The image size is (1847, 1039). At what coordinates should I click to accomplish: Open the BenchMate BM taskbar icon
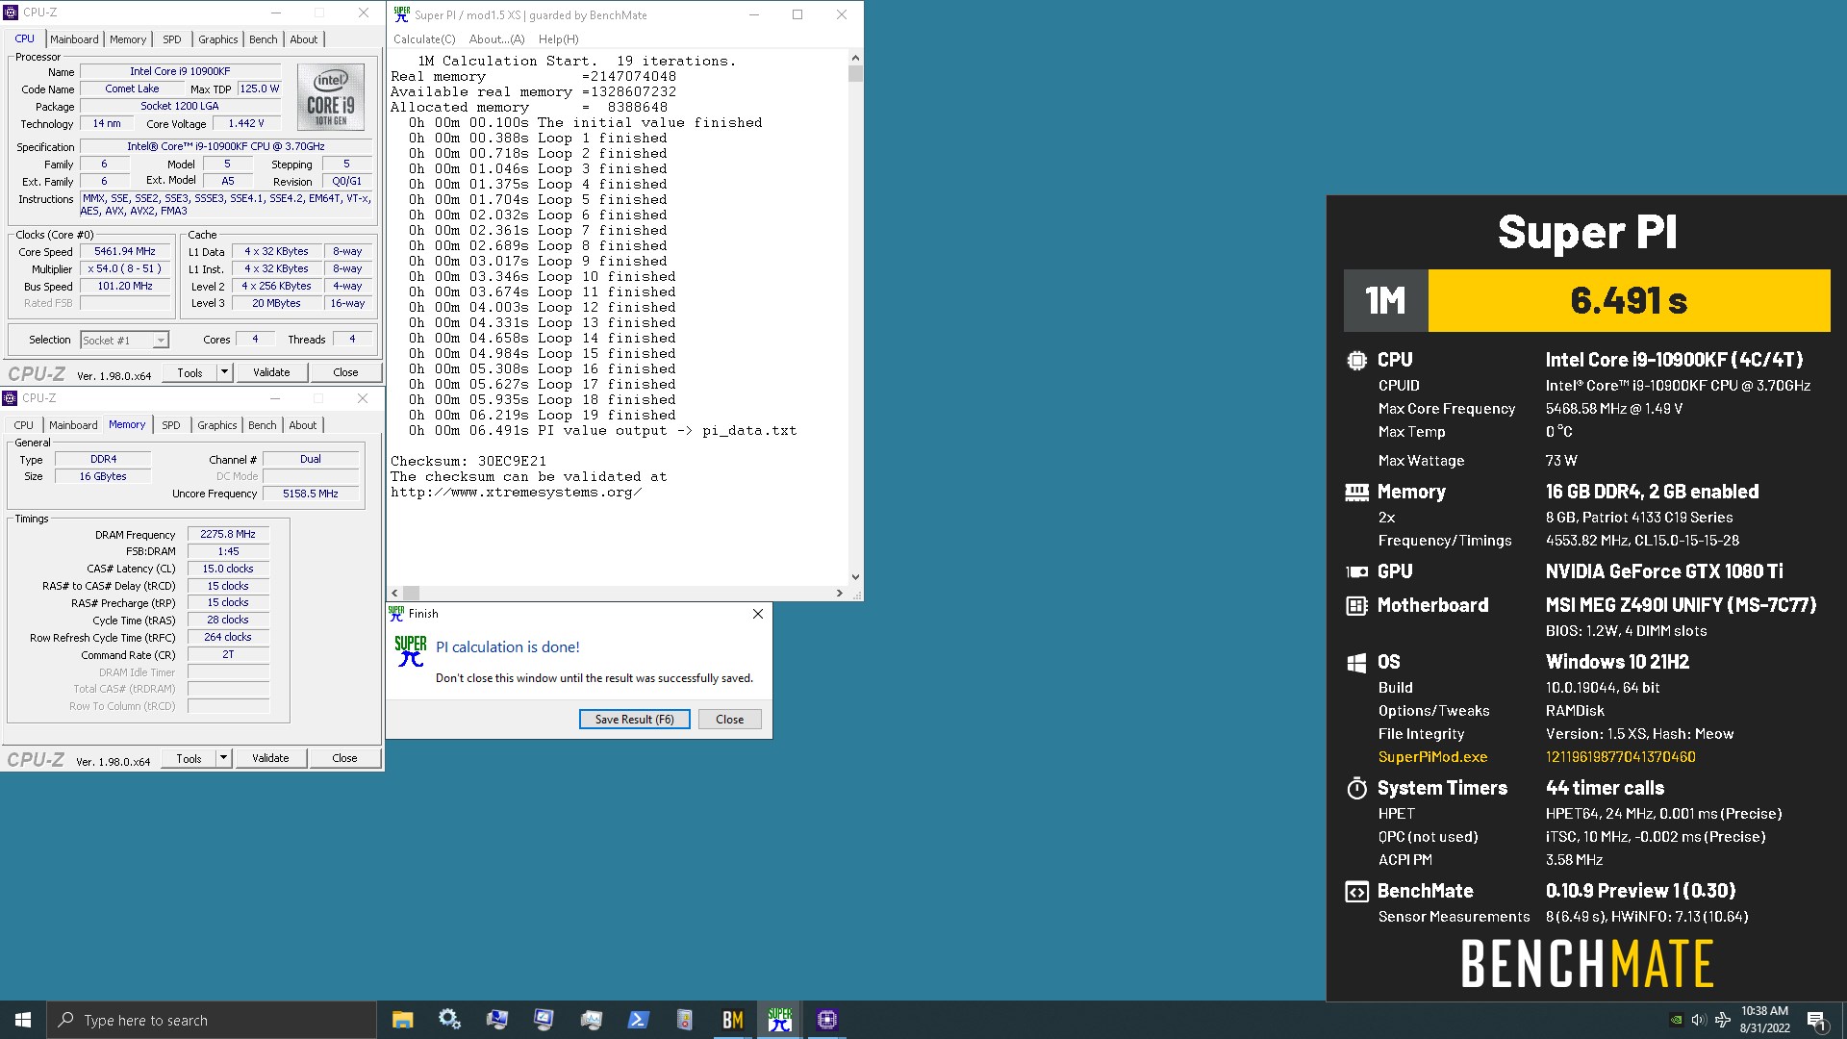pos(733,1020)
